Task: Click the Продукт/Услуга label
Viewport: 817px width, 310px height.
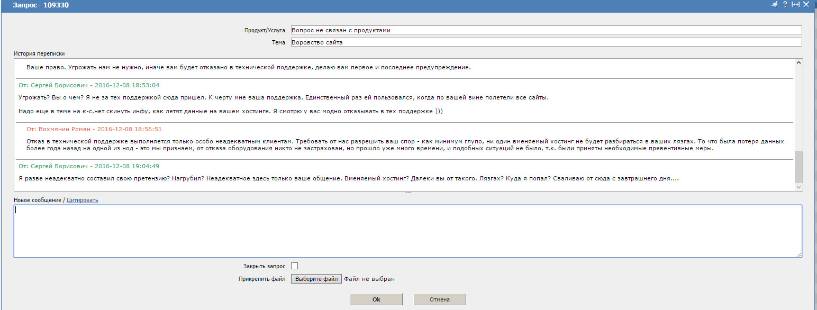Action: tap(265, 30)
